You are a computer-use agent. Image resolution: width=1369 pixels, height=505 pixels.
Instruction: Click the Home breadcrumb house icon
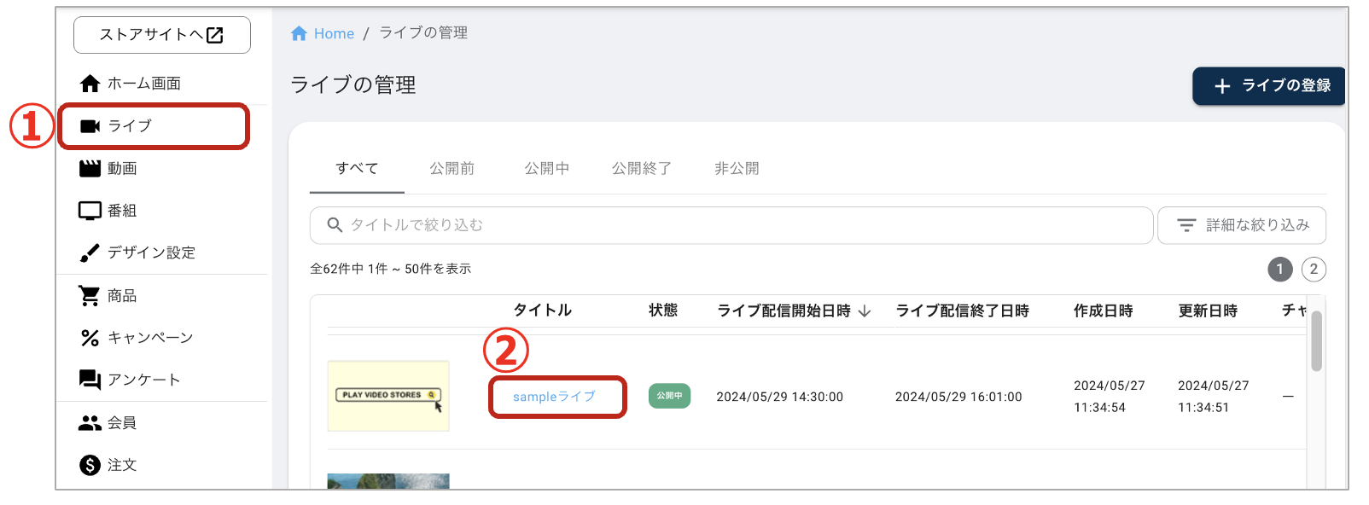click(x=299, y=33)
